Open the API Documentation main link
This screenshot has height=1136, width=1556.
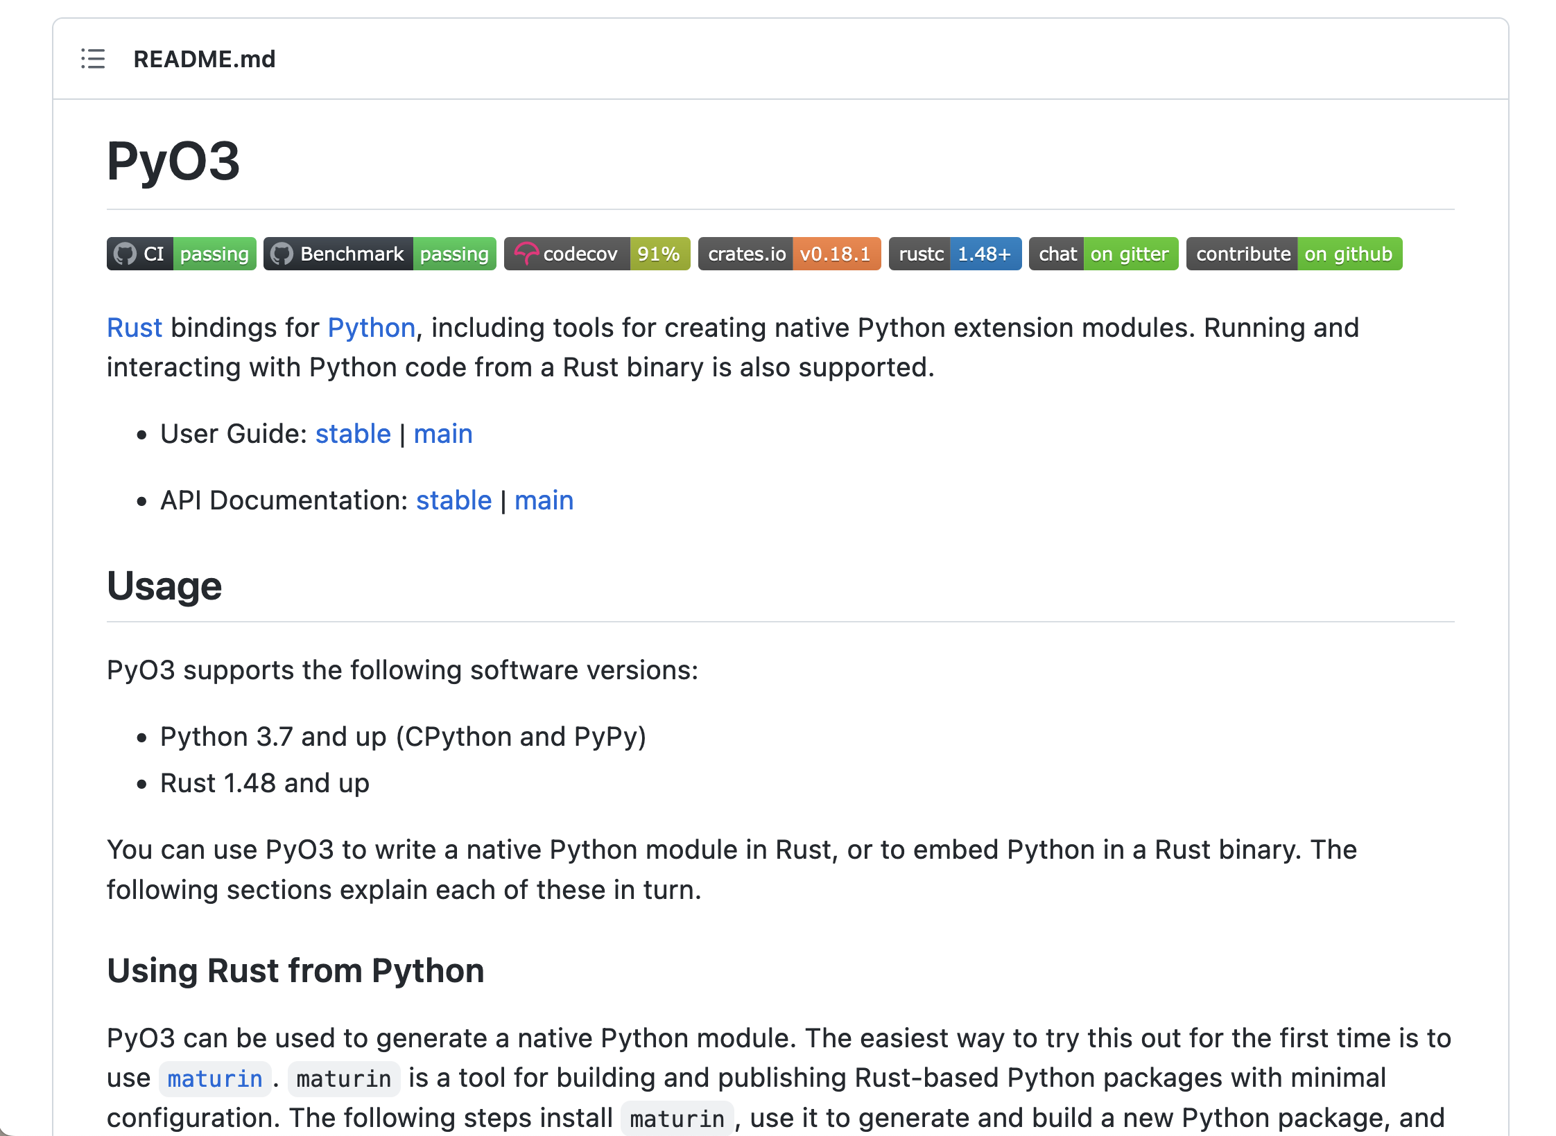[544, 500]
